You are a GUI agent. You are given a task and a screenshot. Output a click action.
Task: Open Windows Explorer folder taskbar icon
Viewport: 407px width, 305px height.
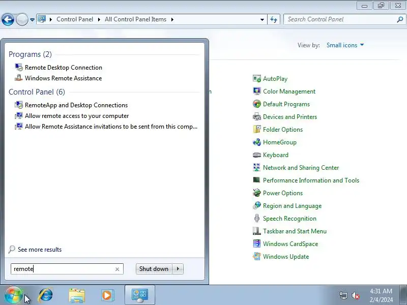77,295
